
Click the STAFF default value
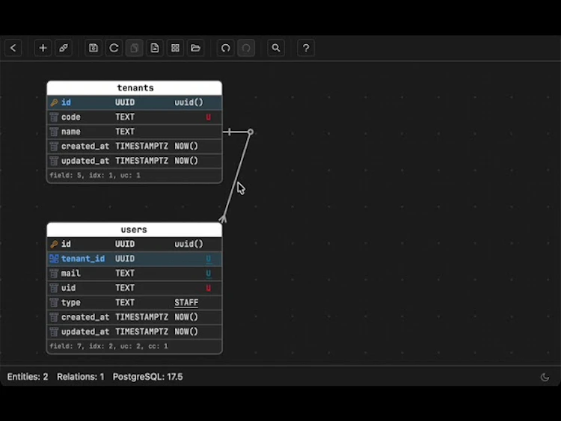(x=186, y=303)
